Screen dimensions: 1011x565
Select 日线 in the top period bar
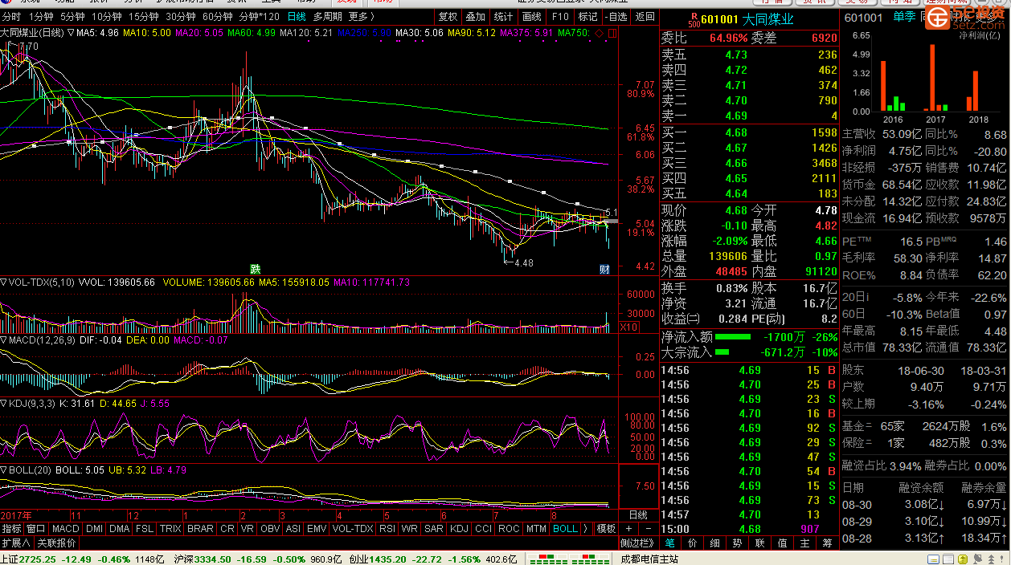pyautogui.click(x=297, y=17)
